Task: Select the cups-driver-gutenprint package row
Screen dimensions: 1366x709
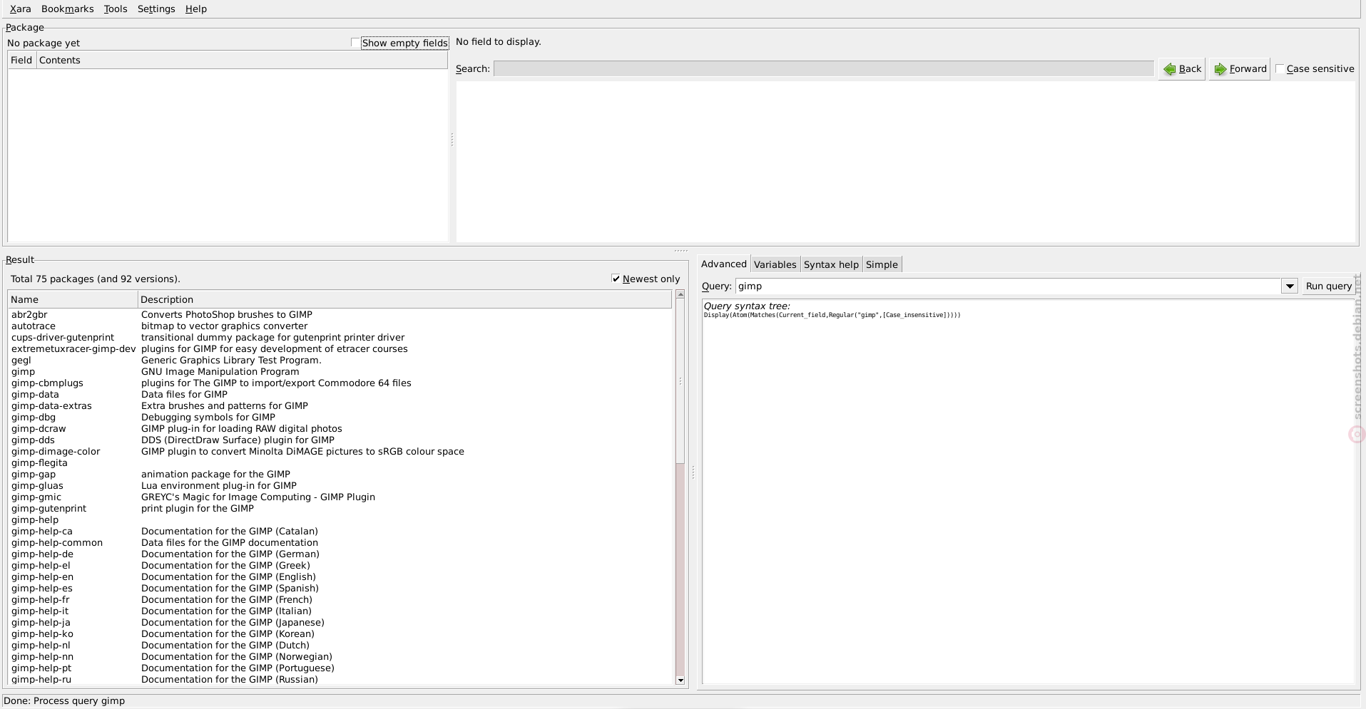Action: pyautogui.click(x=340, y=337)
